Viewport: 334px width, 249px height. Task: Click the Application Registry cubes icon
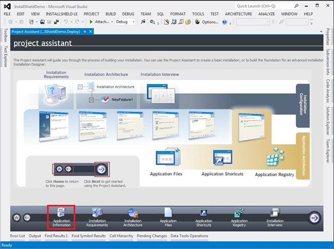point(275,157)
